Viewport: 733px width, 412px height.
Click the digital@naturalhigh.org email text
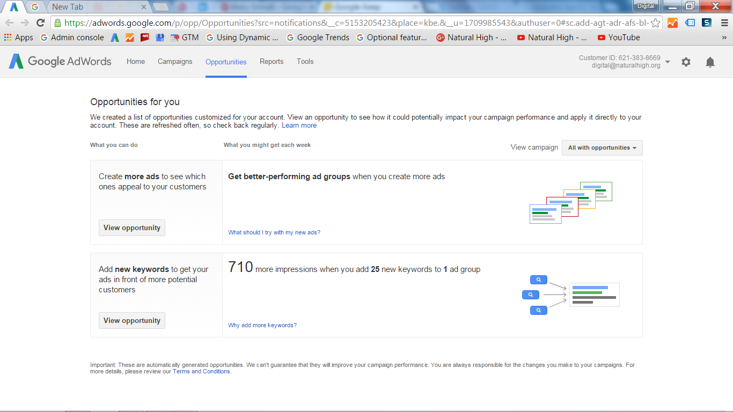626,65
